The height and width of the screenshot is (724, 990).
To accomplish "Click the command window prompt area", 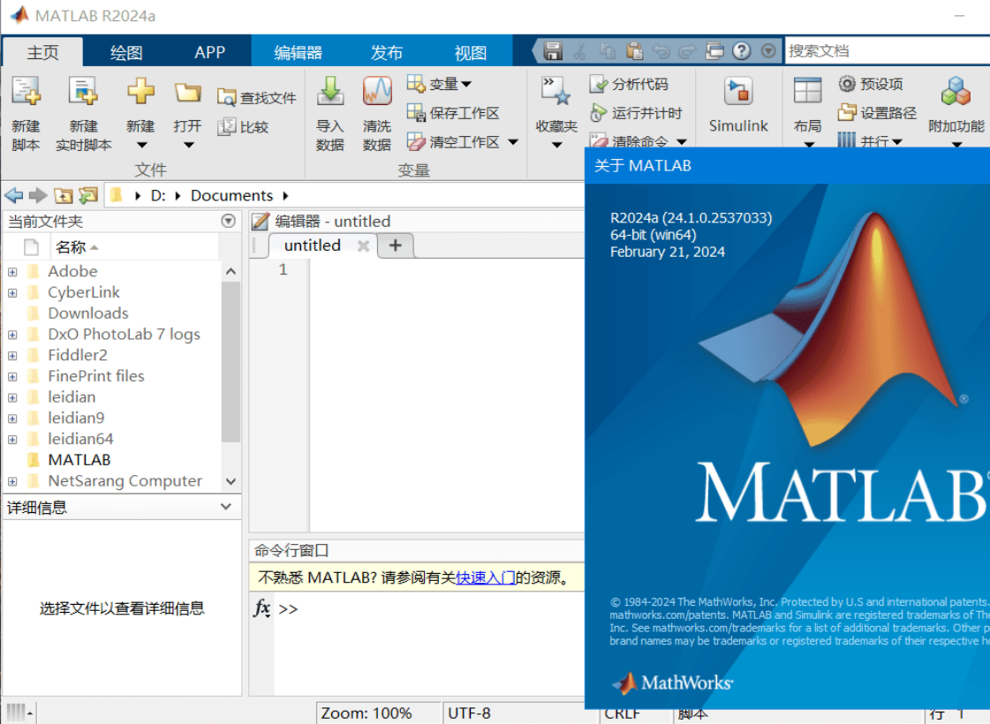I will click(x=429, y=644).
